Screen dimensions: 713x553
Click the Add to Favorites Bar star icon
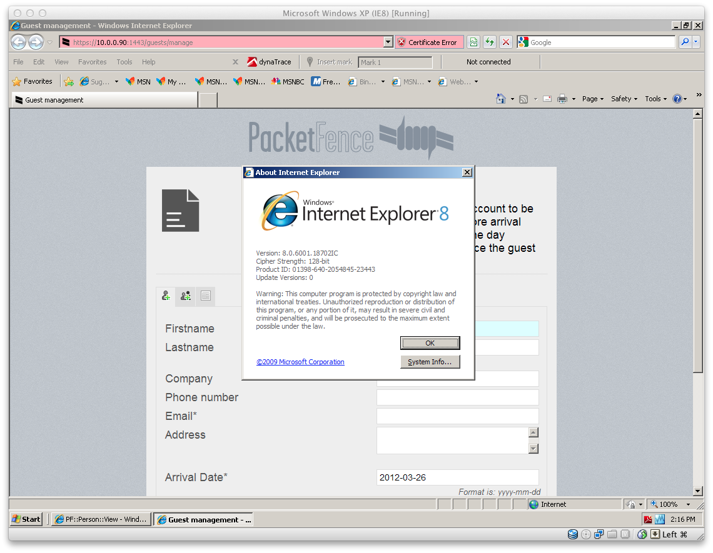pyautogui.click(x=69, y=81)
